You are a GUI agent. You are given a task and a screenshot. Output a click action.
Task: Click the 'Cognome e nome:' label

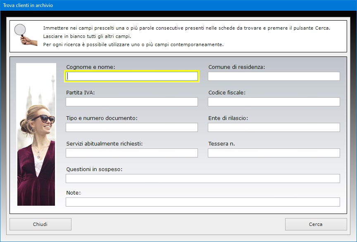point(90,67)
